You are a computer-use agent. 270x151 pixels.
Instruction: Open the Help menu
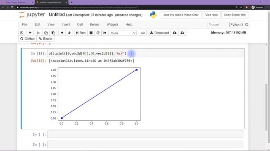click(x=129, y=24)
